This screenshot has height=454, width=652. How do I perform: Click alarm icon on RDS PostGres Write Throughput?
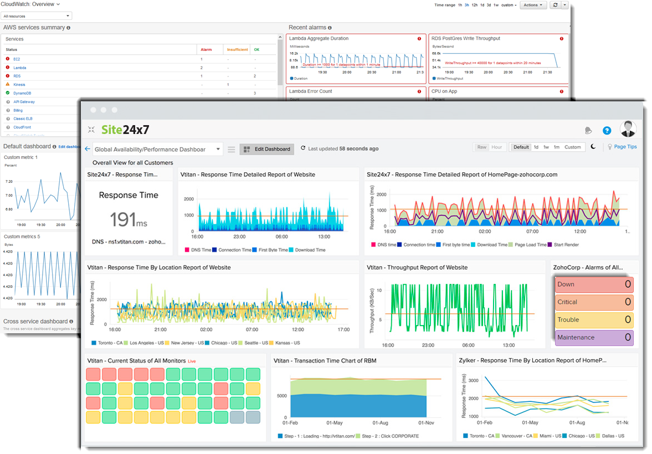click(561, 39)
